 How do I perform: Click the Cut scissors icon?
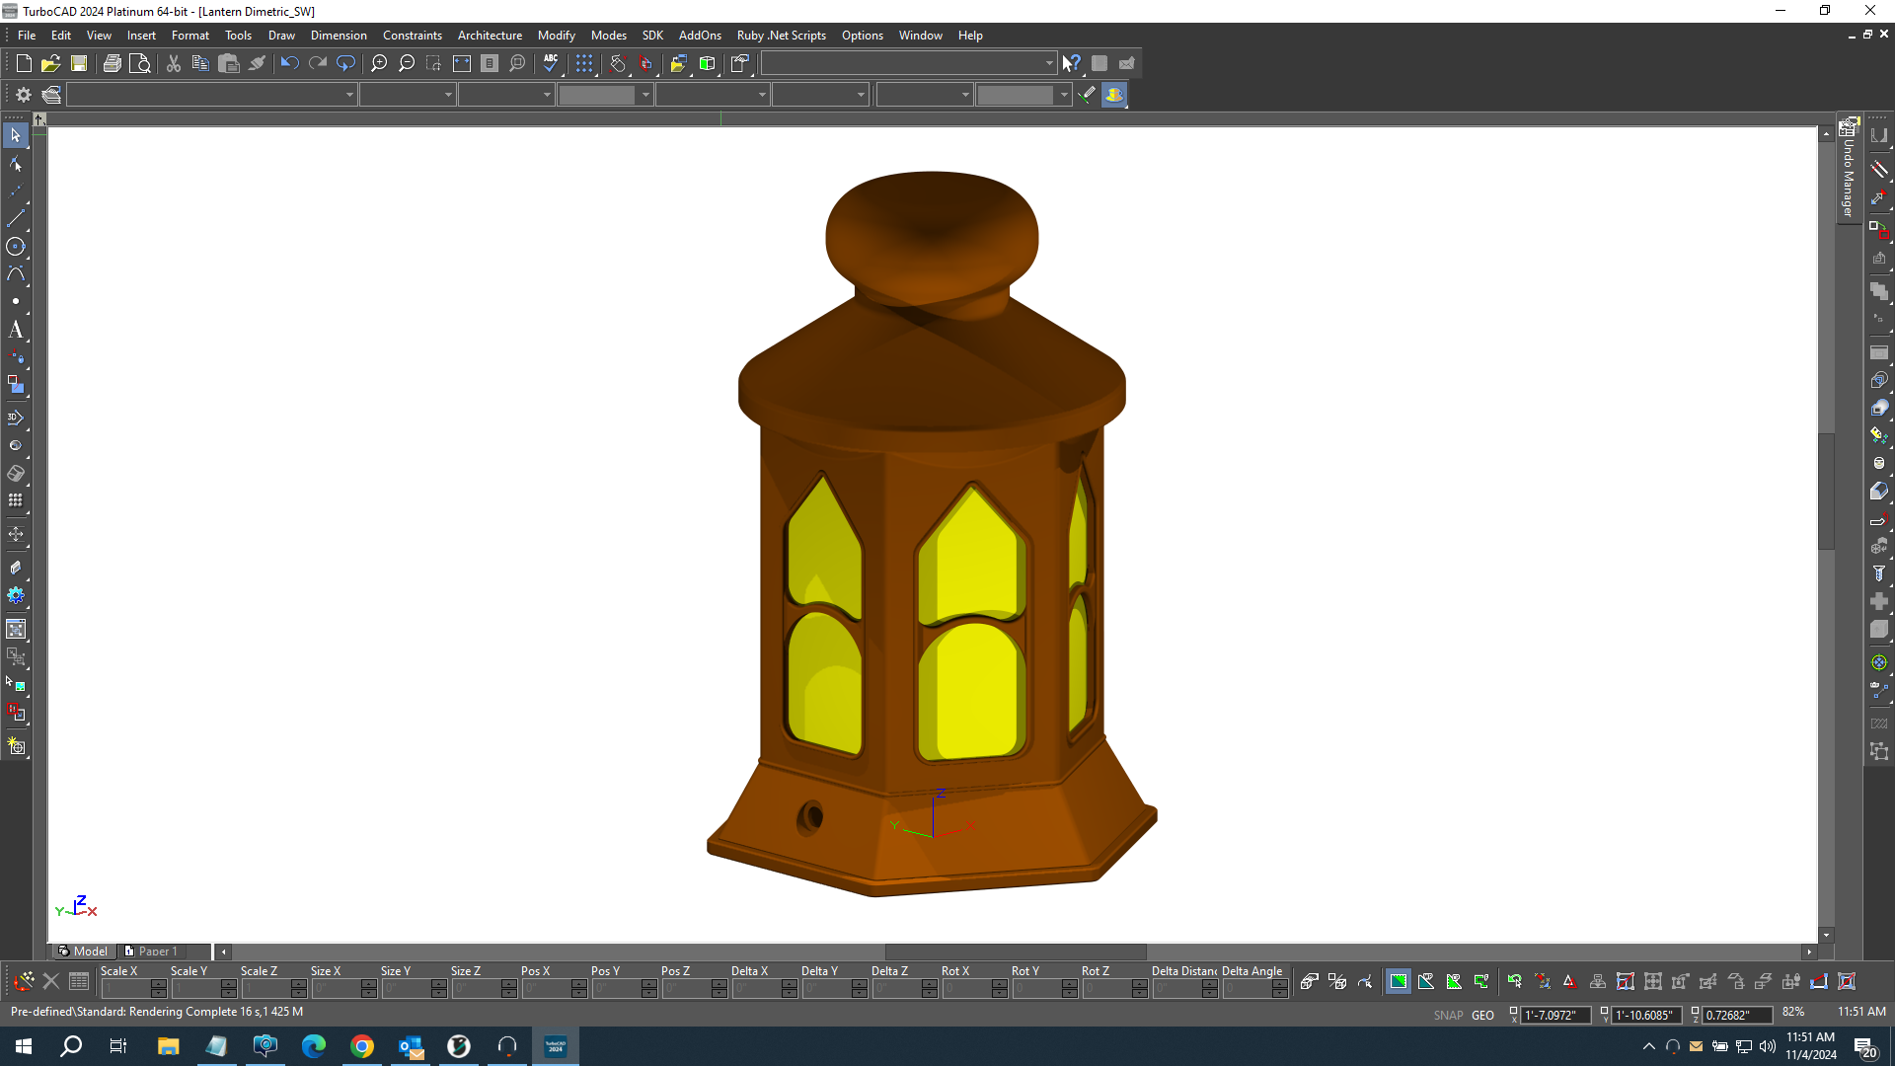click(x=174, y=63)
